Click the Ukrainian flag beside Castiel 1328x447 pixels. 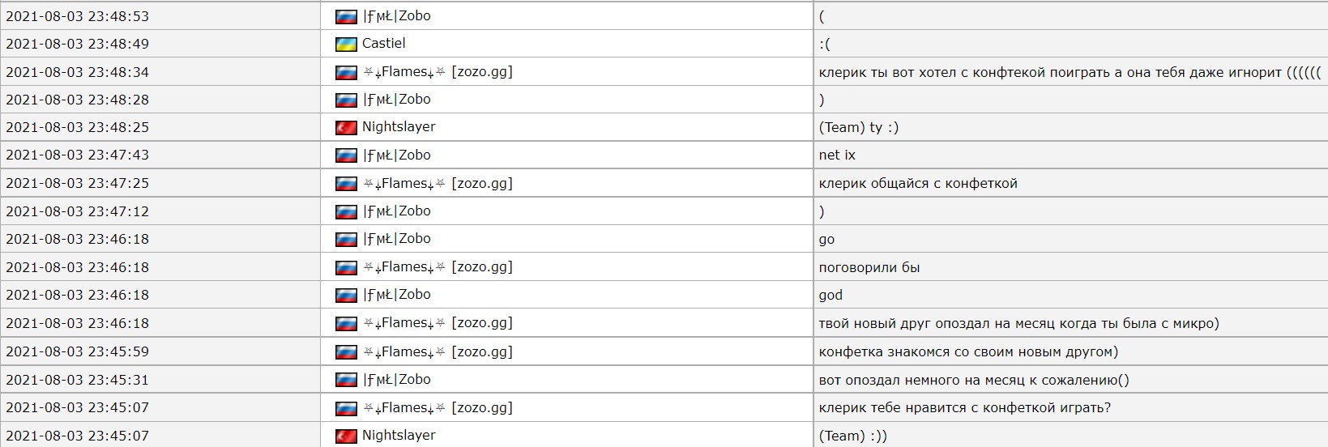click(x=346, y=45)
